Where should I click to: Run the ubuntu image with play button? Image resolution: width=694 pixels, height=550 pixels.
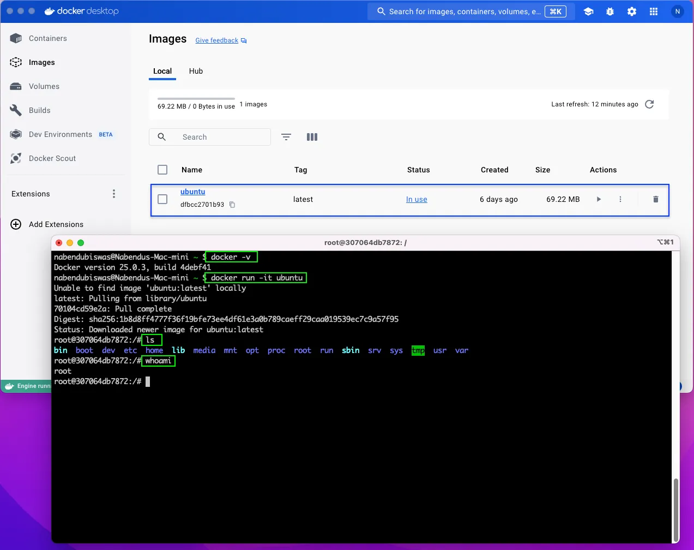pyautogui.click(x=599, y=199)
